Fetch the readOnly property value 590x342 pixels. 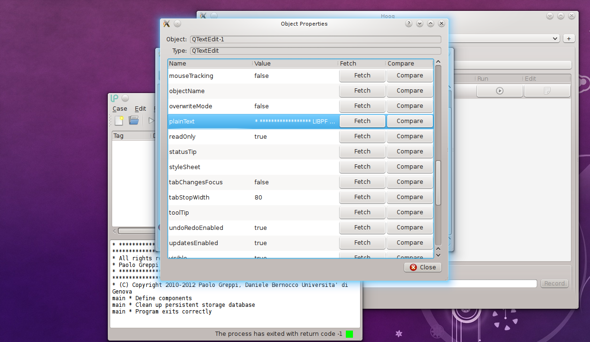click(362, 136)
